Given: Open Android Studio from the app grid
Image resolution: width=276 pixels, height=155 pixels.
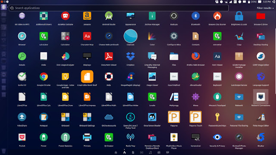Looking at the screenshot, I should click(x=109, y=16).
